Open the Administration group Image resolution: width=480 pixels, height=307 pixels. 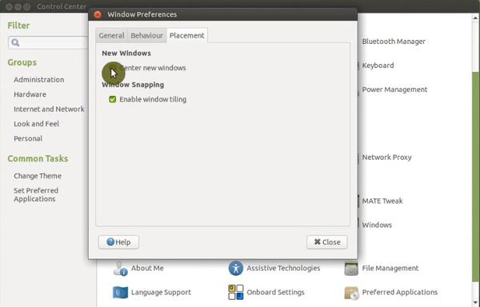click(39, 79)
